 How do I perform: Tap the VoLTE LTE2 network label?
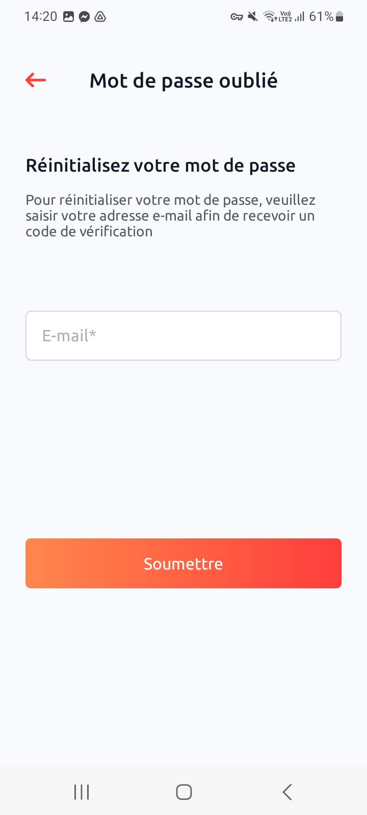(285, 17)
